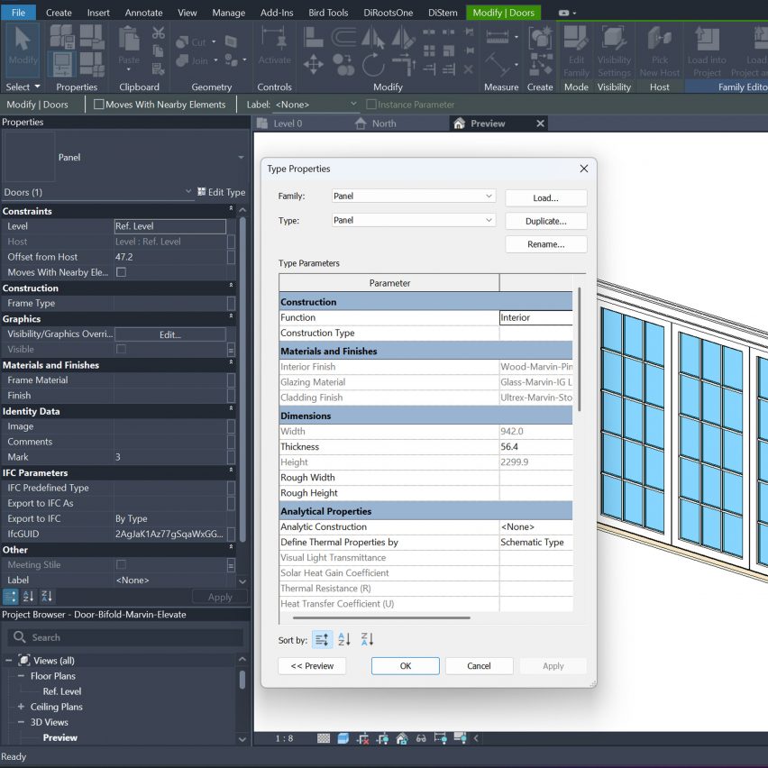The width and height of the screenshot is (768, 768).
Task: Open the Panel type selector dropdown
Action: pos(241,157)
